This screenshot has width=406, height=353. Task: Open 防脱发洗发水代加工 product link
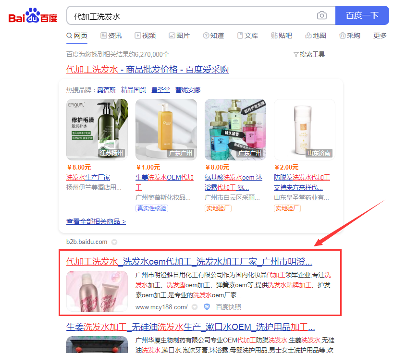coord(302,182)
